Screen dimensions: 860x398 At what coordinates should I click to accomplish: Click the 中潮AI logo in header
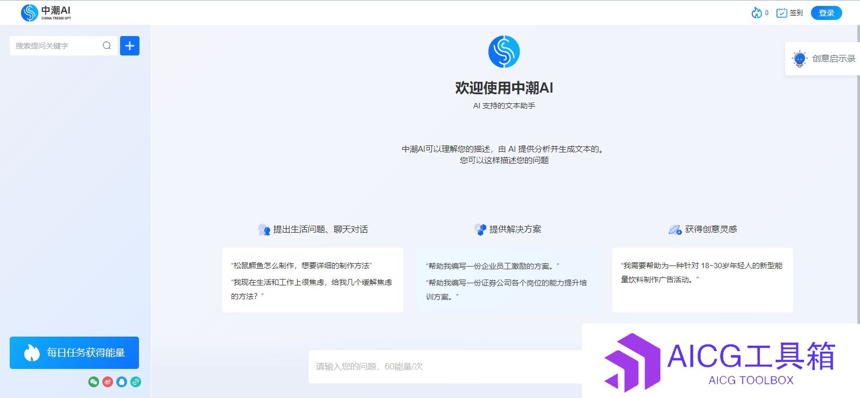point(46,12)
